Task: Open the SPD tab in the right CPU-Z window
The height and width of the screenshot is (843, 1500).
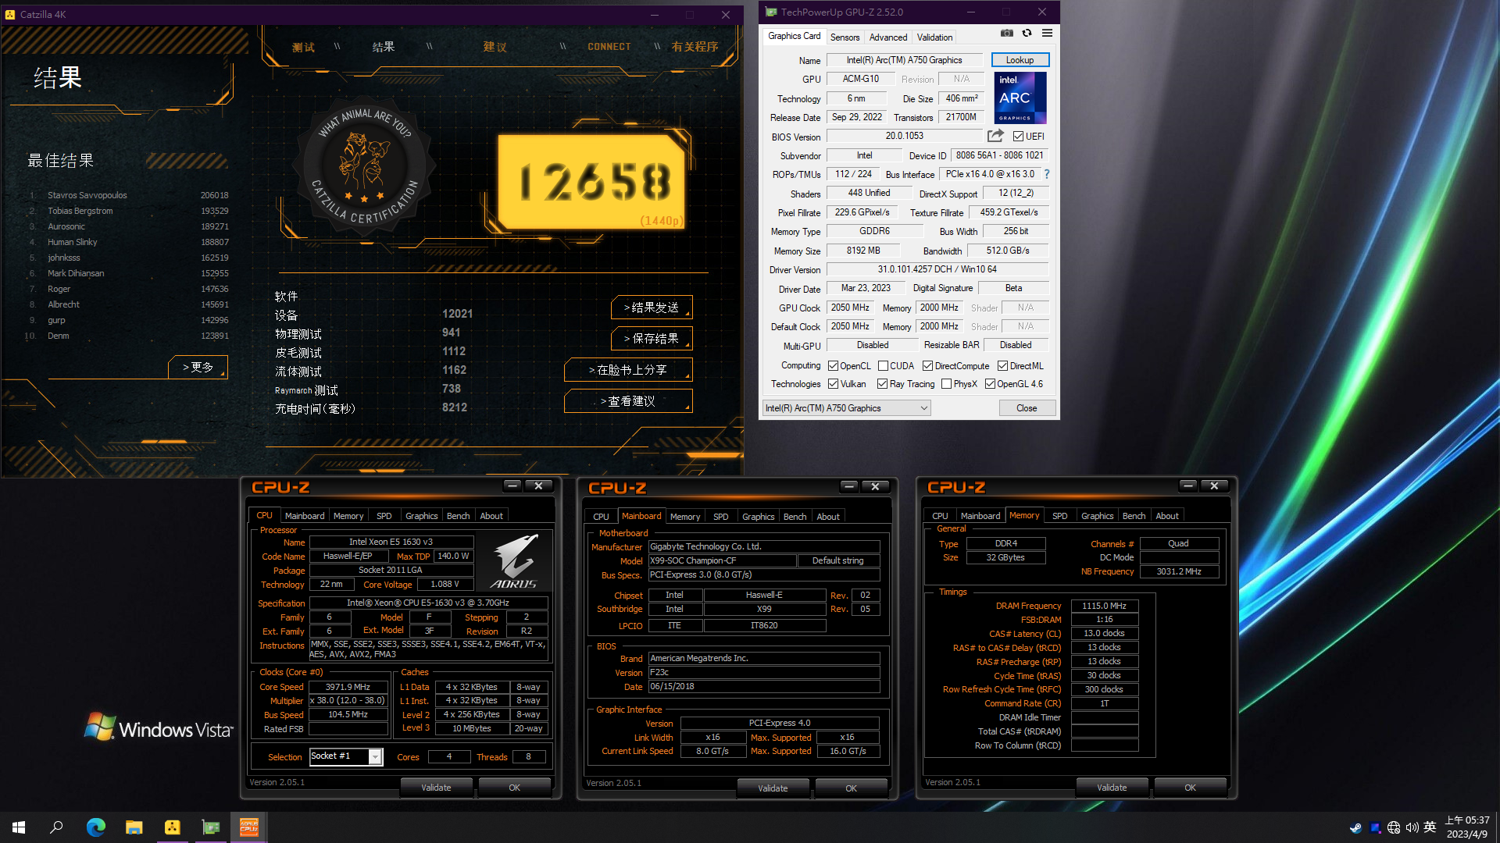Action: tap(1059, 516)
